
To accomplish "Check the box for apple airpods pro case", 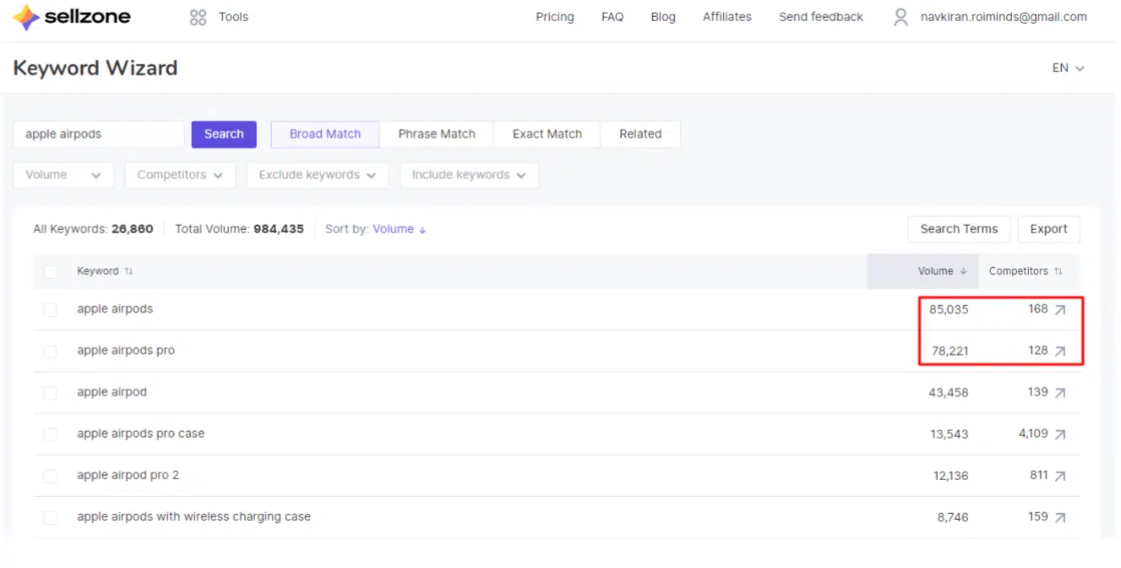I will (50, 434).
